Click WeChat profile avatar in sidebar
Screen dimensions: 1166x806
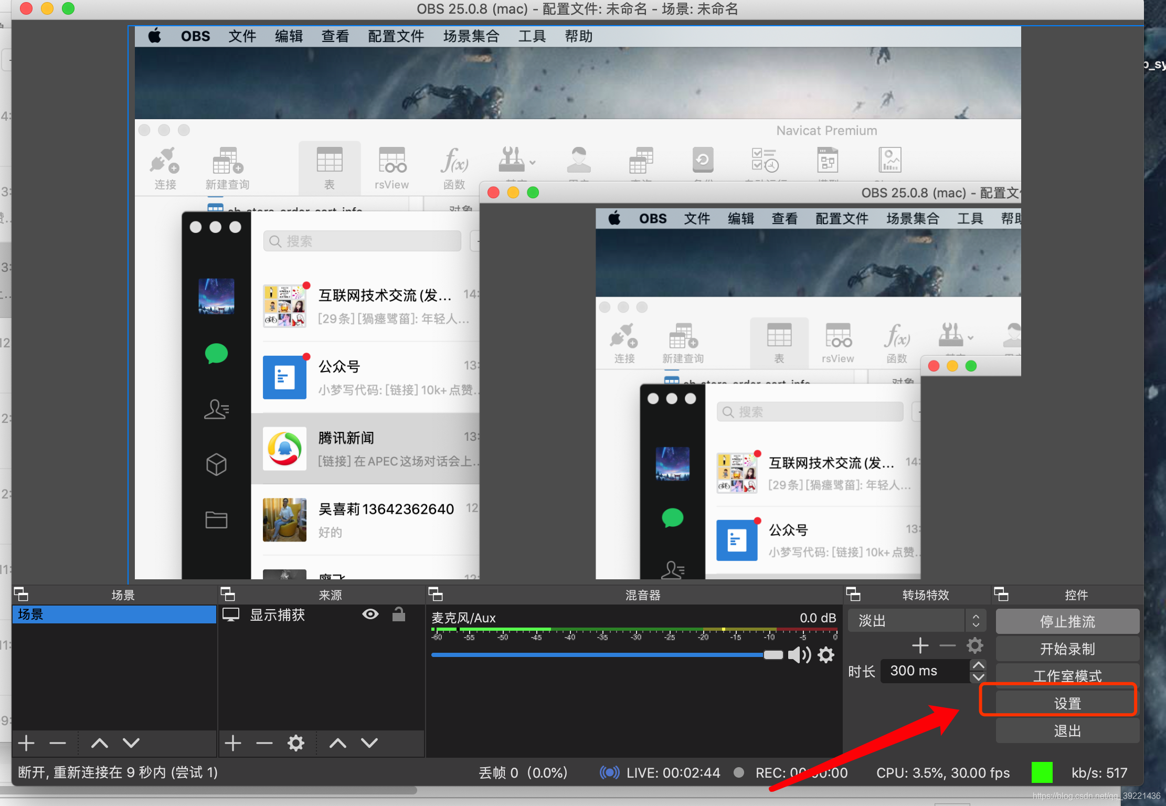pyautogui.click(x=216, y=296)
